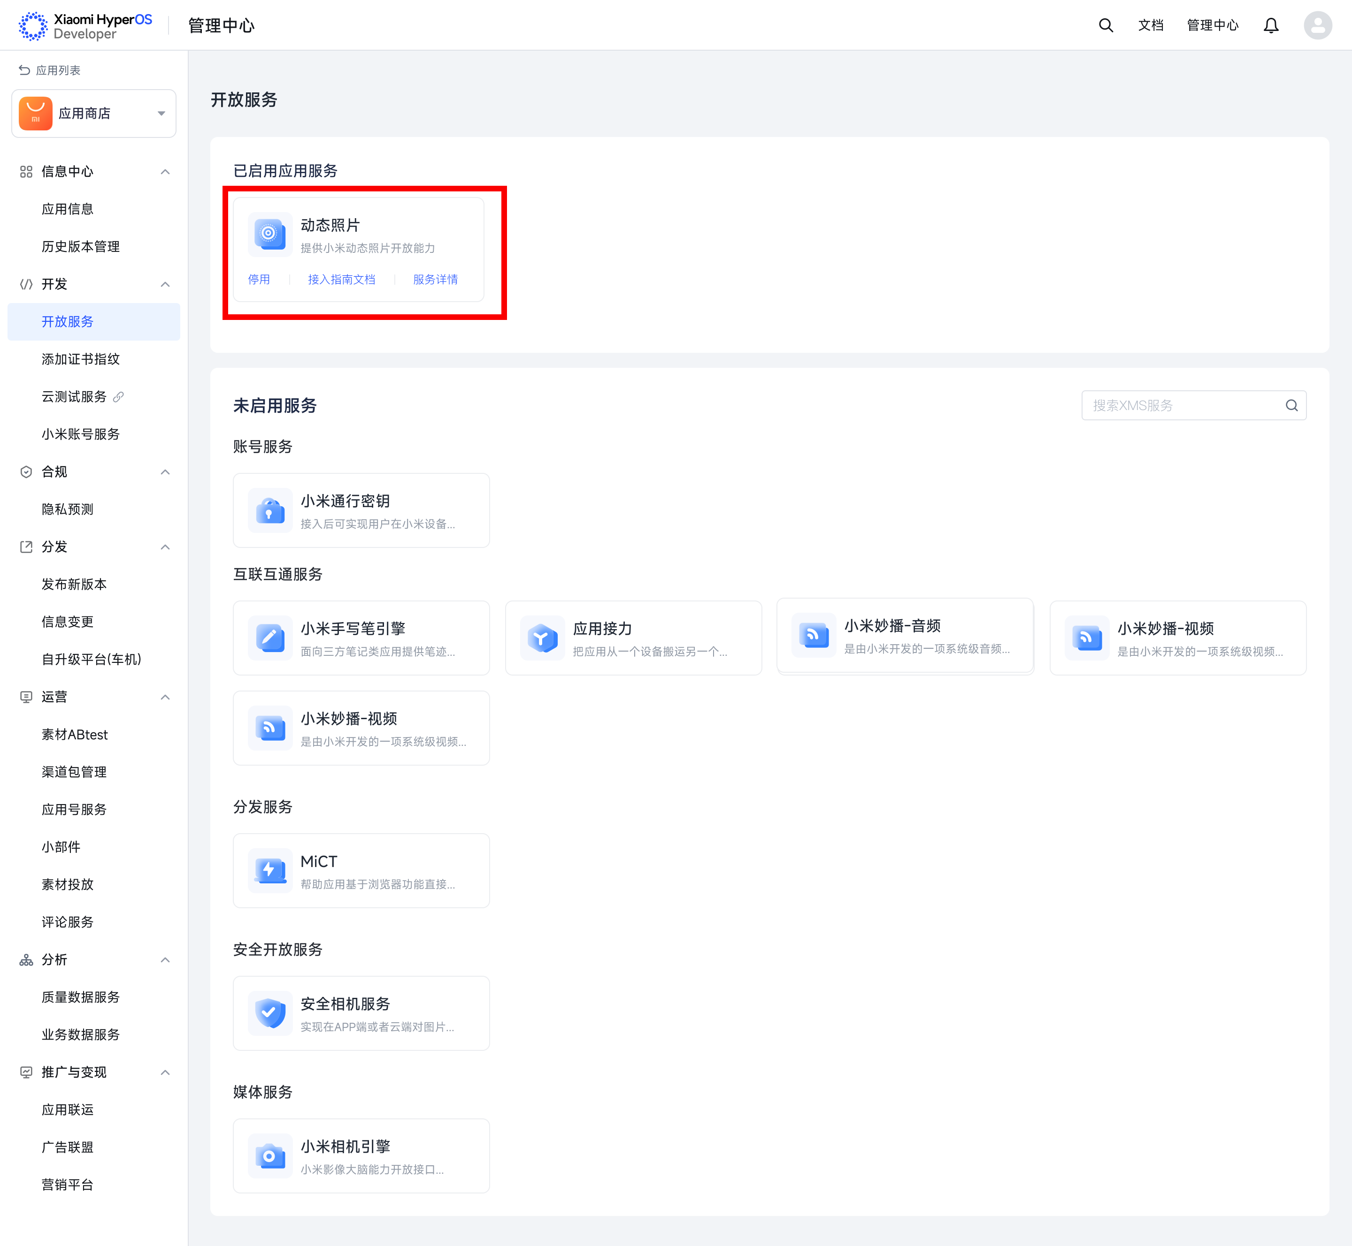Open 添加证书指纹 in the sidebar

coord(80,359)
